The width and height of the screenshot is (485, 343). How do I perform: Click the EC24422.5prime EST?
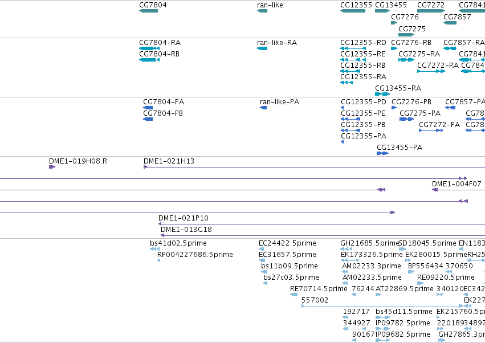[x=262, y=249]
